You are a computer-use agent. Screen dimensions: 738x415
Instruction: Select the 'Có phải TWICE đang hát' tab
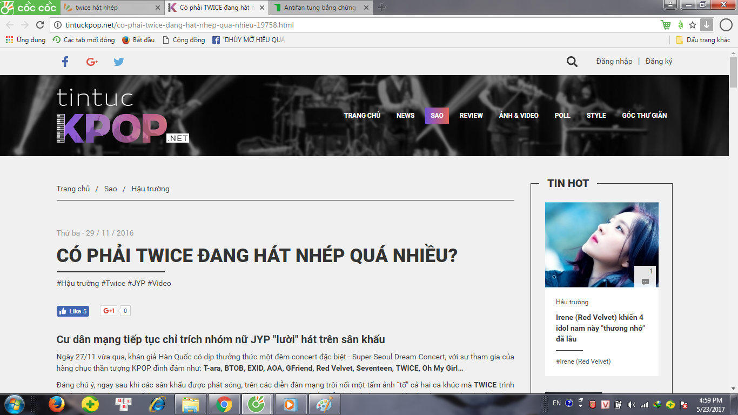click(216, 8)
